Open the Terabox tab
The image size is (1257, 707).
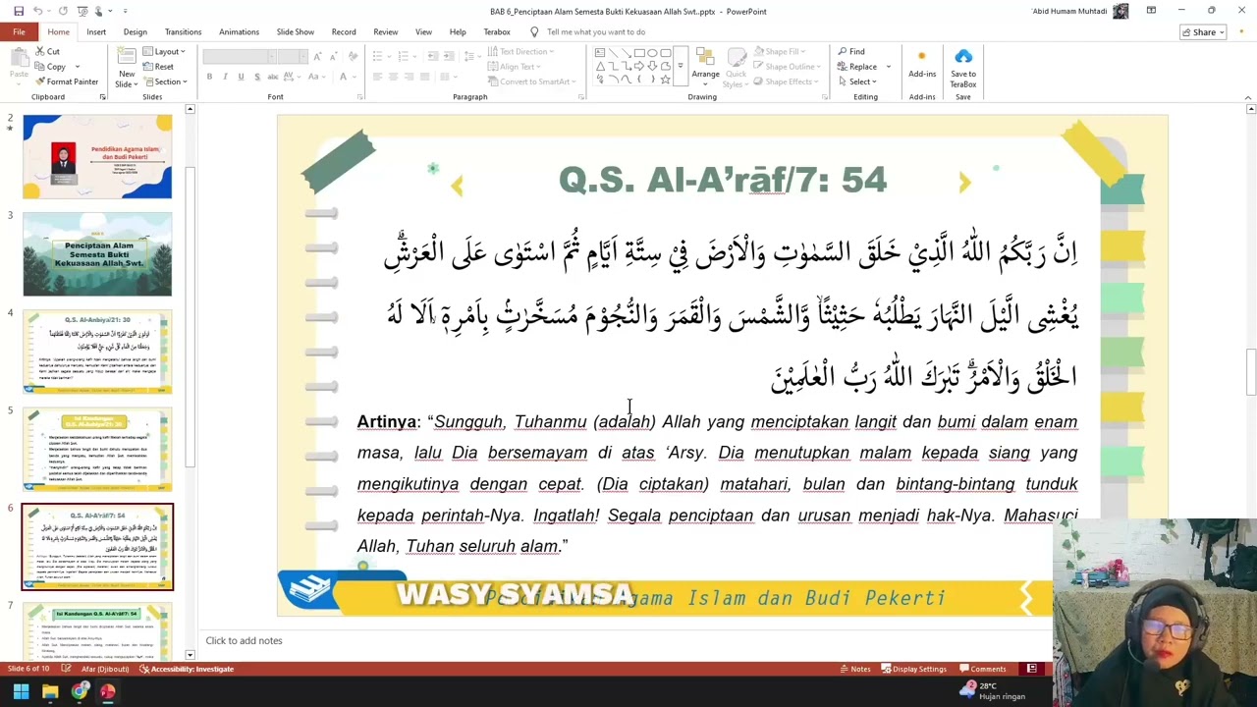(x=497, y=31)
